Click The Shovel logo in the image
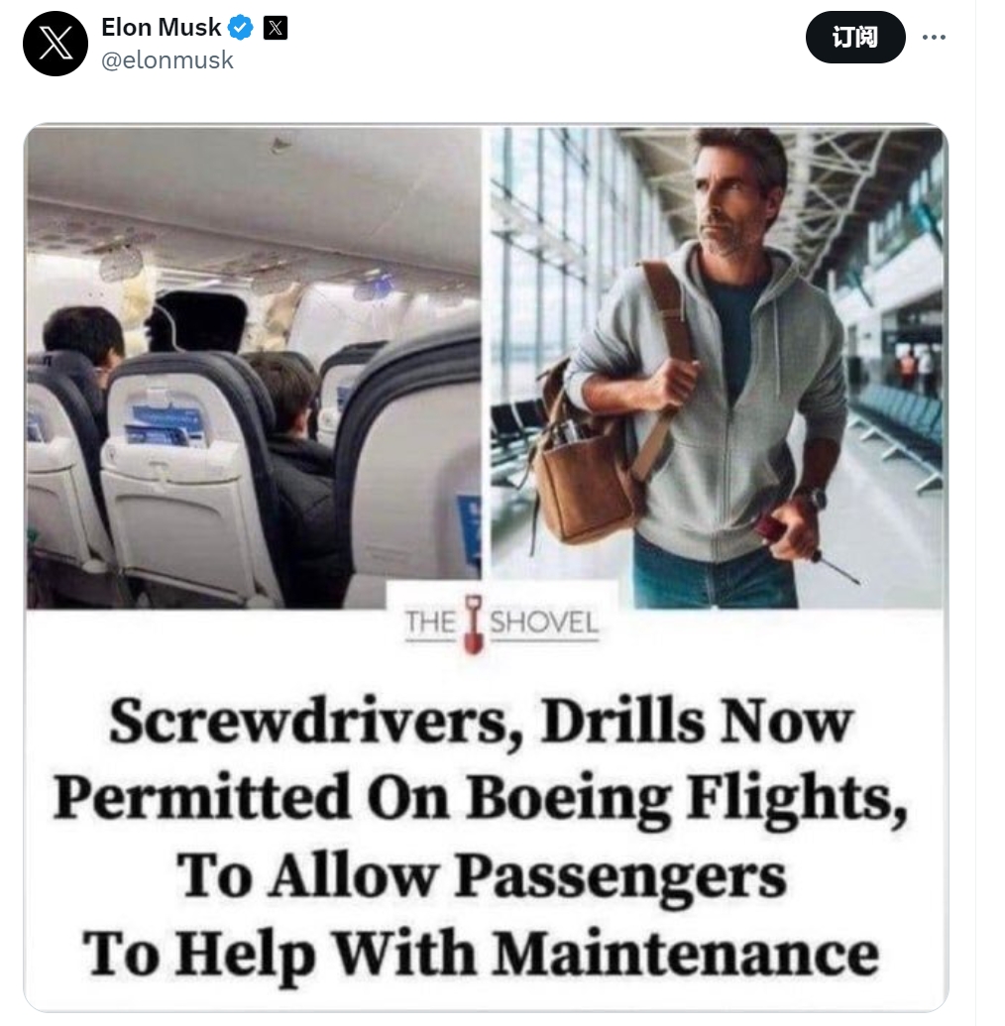1005x1026 pixels. point(502,623)
